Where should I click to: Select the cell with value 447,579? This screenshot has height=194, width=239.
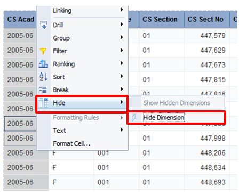[x=206, y=36]
